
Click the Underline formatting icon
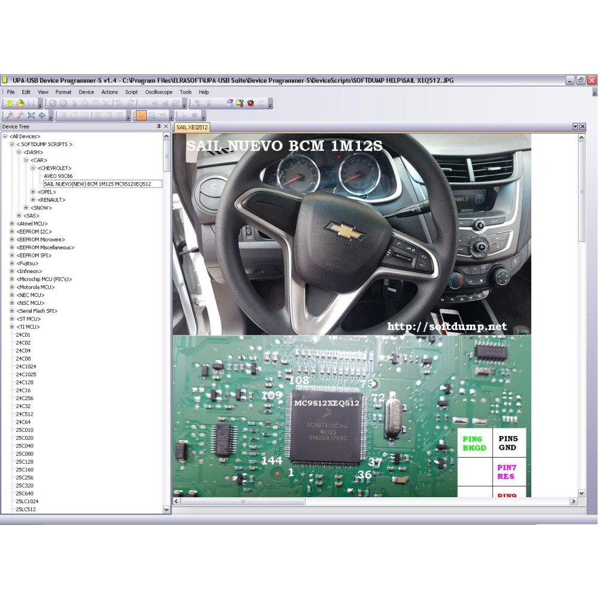point(85,116)
